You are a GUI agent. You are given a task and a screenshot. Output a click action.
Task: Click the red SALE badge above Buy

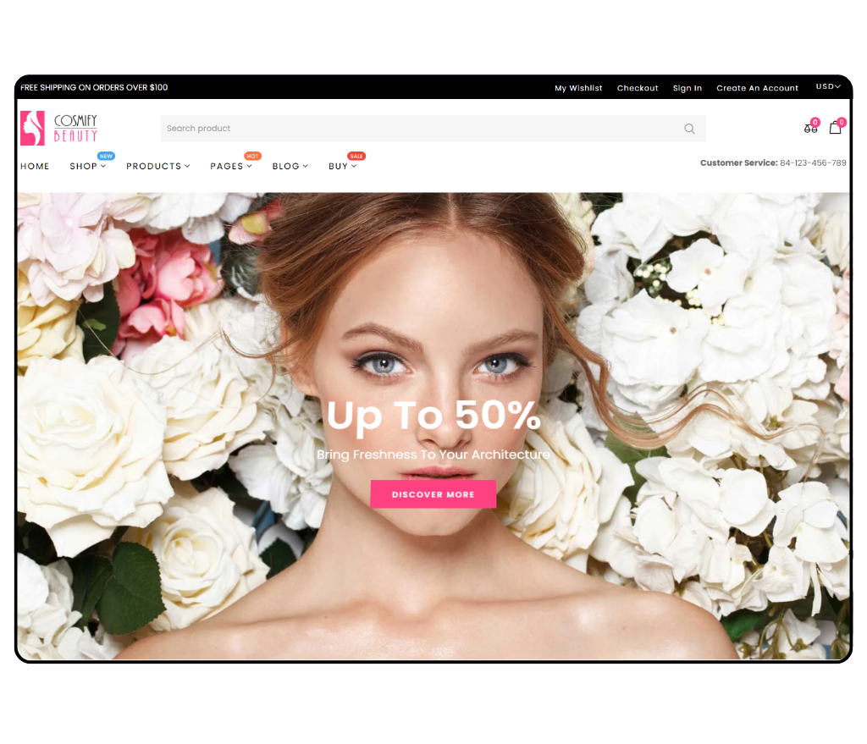356,157
